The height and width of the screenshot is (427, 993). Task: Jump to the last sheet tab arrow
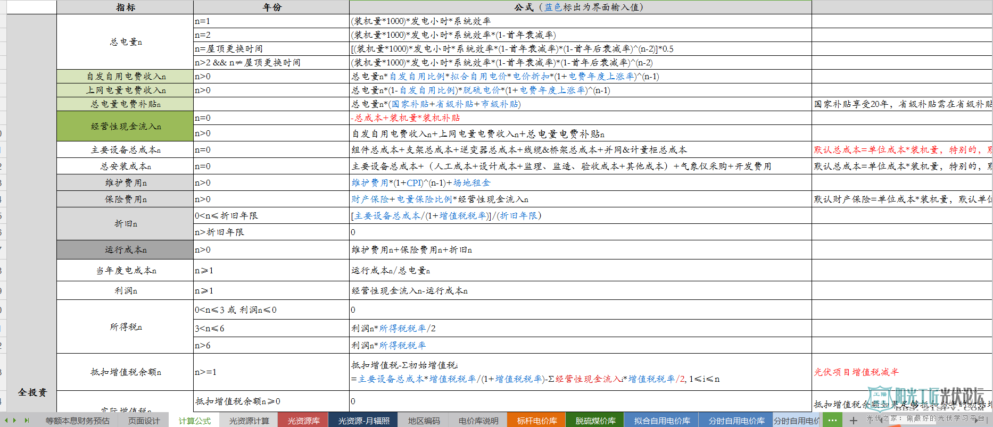(x=26, y=420)
